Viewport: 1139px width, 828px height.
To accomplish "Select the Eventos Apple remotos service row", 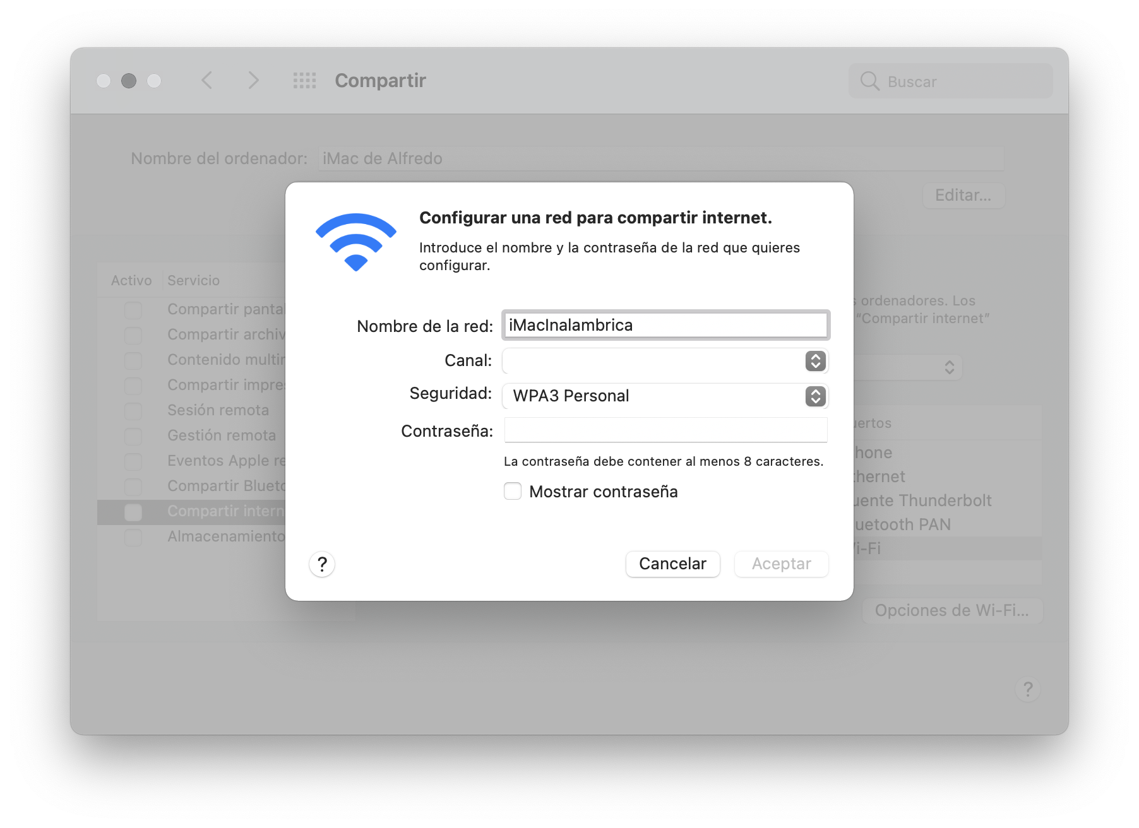I will pyautogui.click(x=191, y=461).
